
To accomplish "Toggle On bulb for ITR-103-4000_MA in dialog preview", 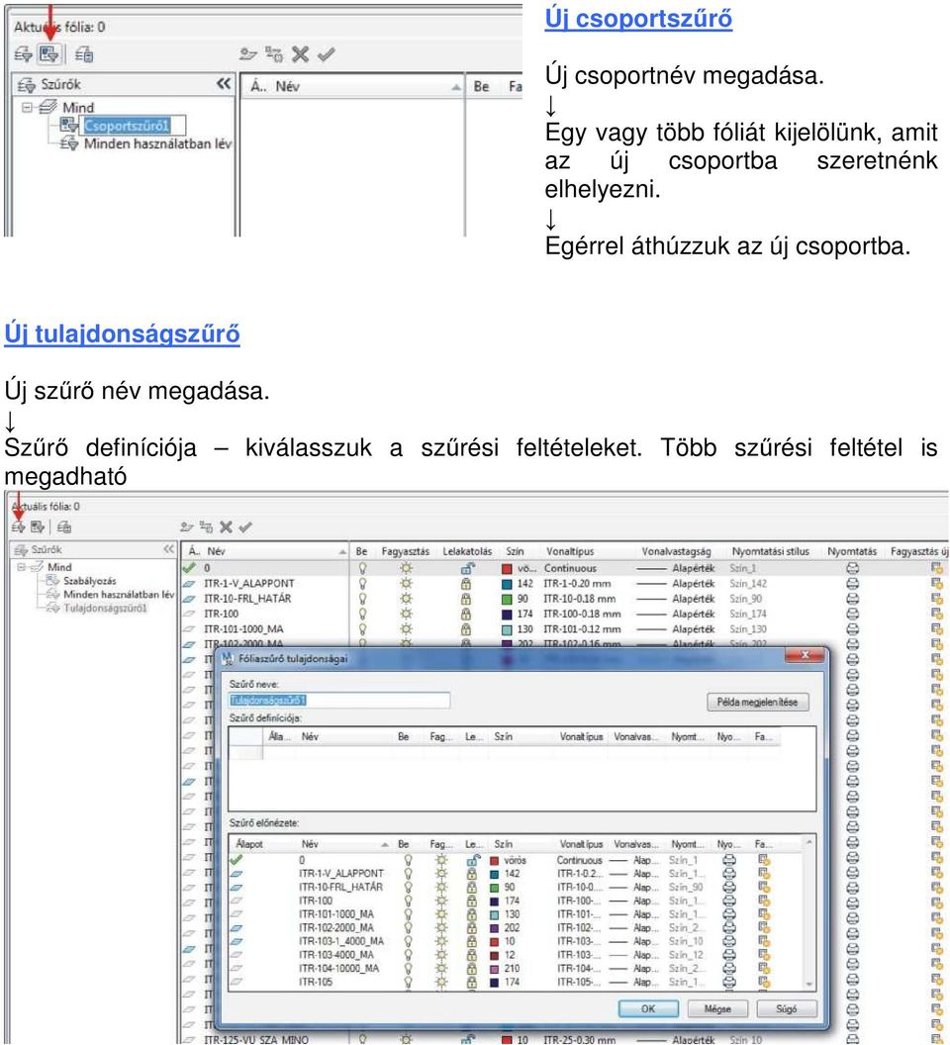I will (408, 954).
